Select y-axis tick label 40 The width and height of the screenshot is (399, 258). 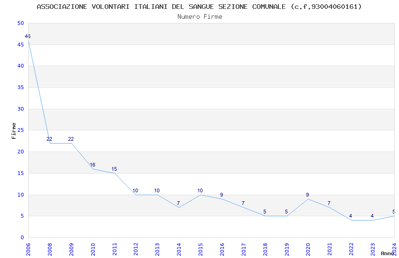pos(21,66)
